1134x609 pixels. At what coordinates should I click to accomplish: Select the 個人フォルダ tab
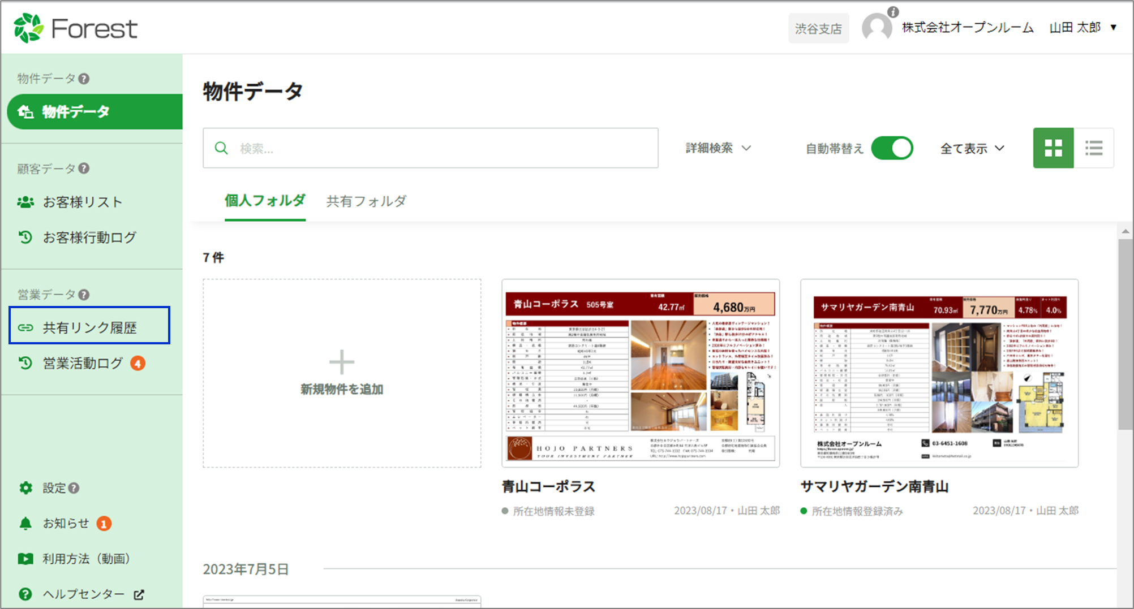[265, 201]
